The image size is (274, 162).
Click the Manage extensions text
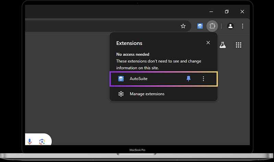coord(147,94)
